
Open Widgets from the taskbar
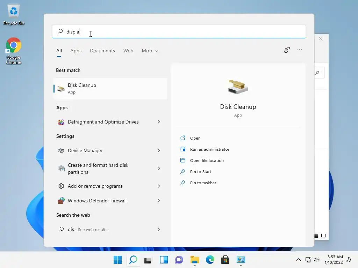coord(164,260)
